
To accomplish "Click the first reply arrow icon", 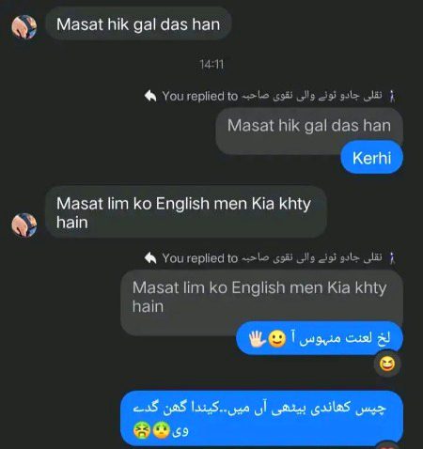I will pos(150,96).
